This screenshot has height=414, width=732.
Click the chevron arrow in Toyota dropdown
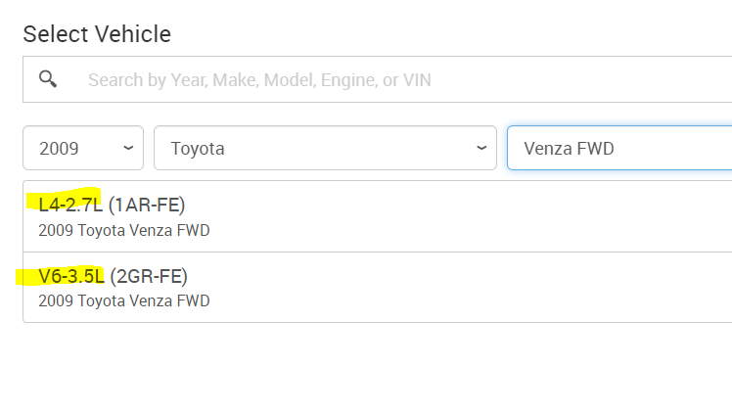click(x=480, y=149)
